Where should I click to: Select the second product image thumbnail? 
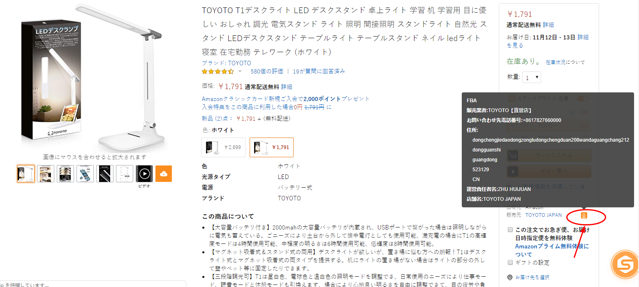click(45, 174)
